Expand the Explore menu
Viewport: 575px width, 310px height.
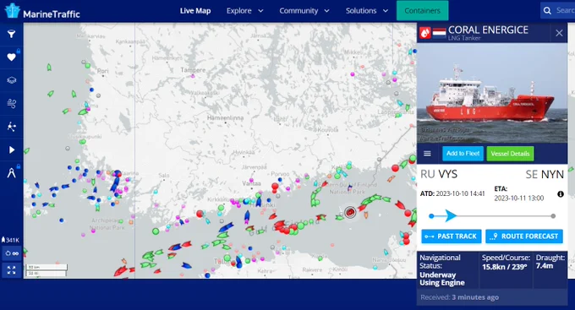pos(244,11)
